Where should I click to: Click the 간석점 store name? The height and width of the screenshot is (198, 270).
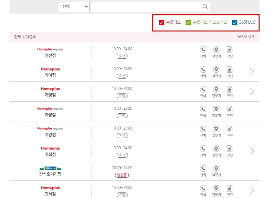click(50, 194)
